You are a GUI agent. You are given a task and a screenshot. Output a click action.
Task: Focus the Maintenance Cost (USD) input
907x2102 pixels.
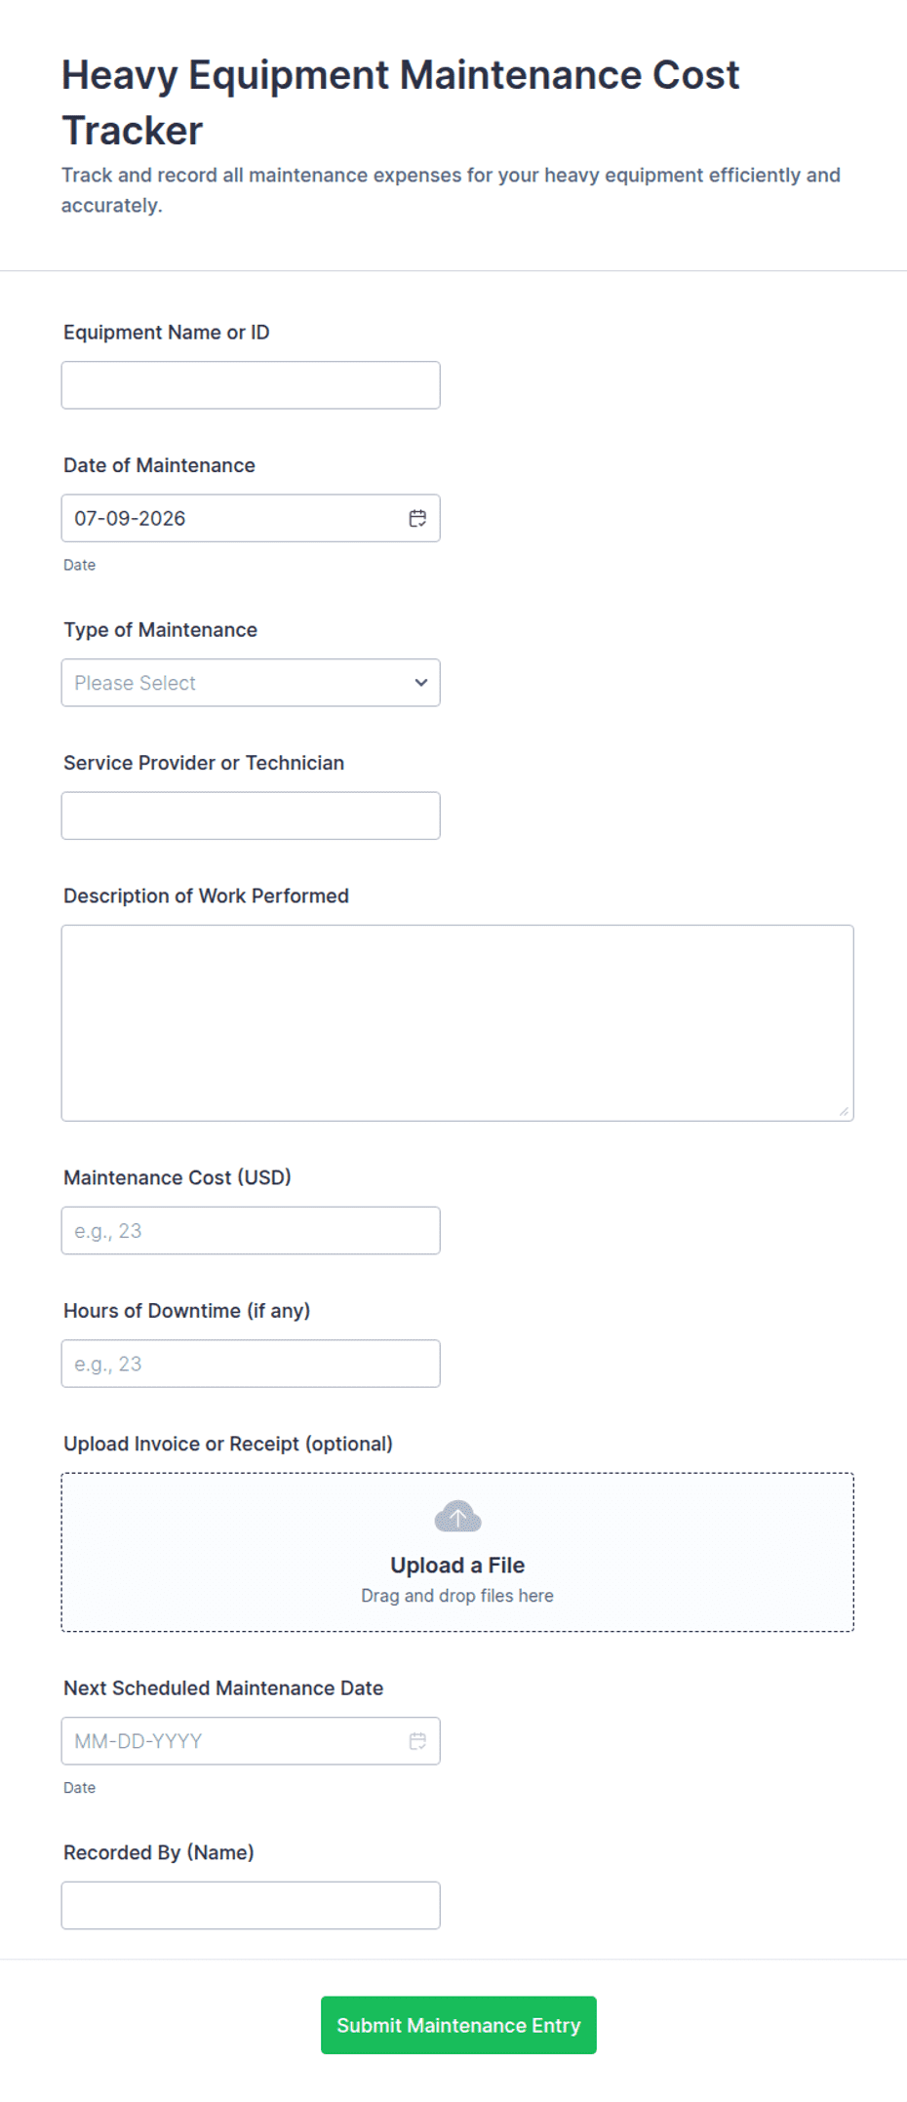pyautogui.click(x=251, y=1231)
